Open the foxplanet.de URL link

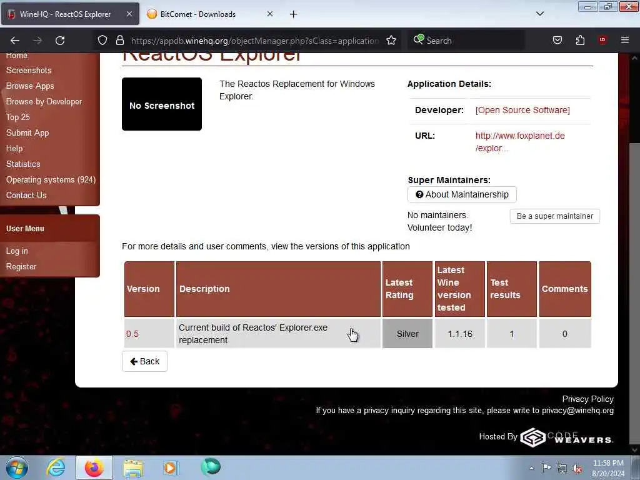520,142
